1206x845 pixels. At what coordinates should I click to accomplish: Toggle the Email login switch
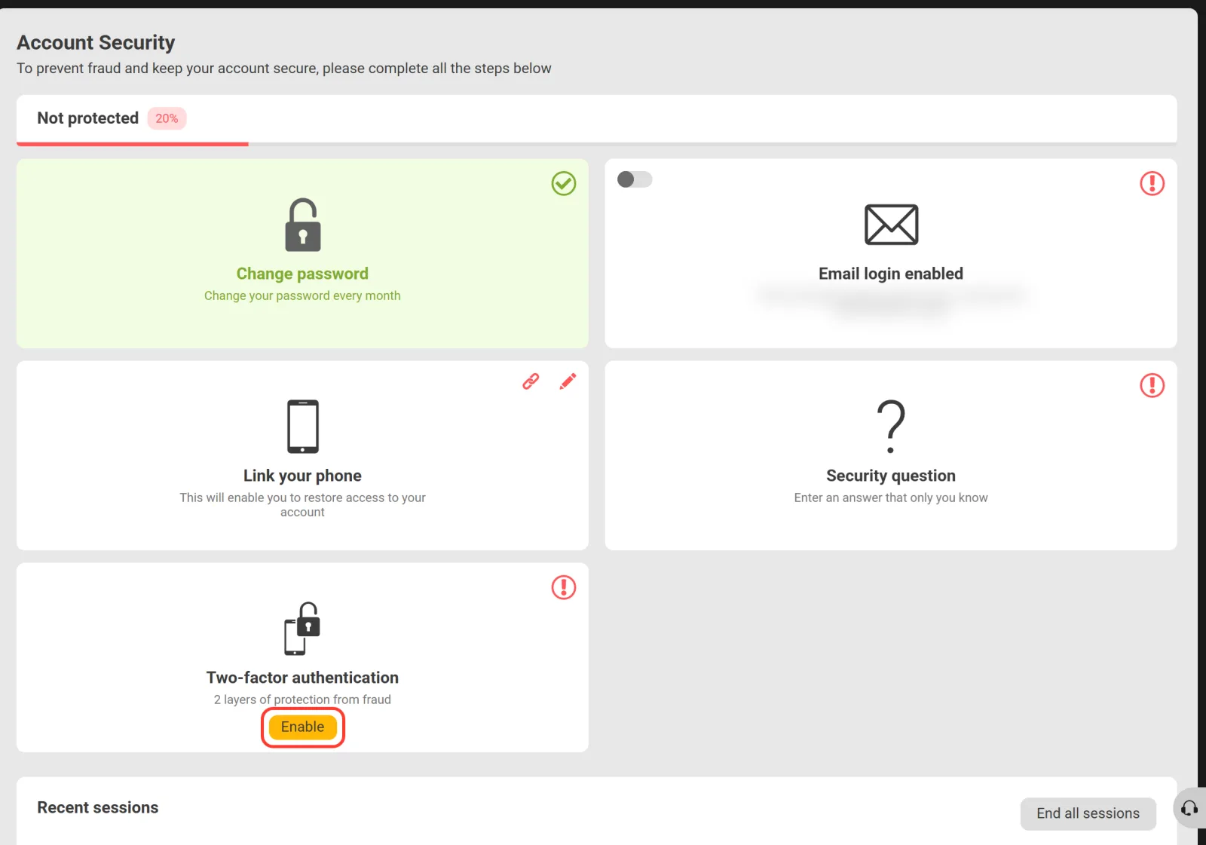(635, 179)
